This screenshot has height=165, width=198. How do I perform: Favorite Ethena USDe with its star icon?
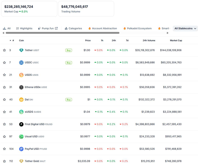click(4, 87)
